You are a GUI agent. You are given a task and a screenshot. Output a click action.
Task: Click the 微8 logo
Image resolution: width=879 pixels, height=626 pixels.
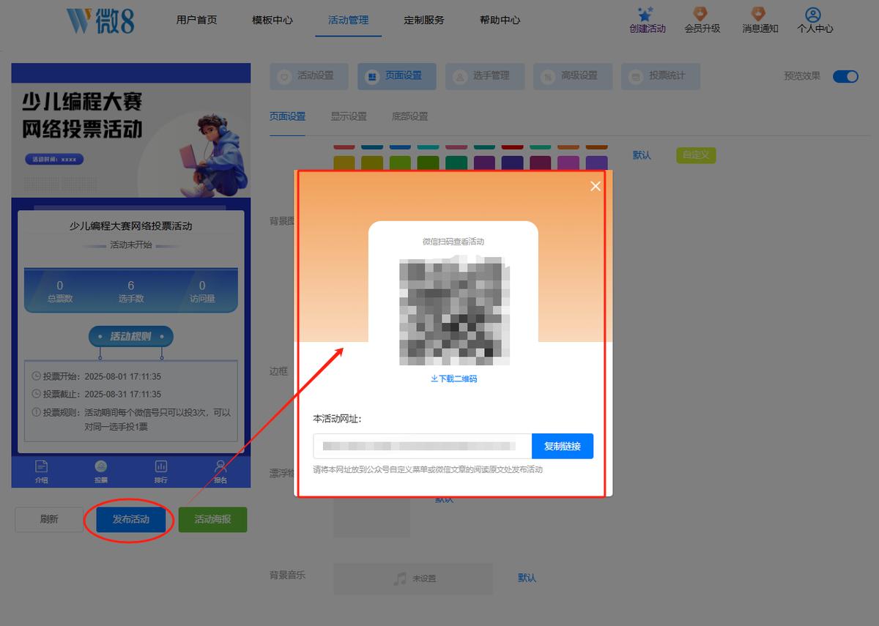[x=100, y=21]
